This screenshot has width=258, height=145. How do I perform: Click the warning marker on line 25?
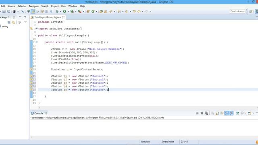click(x=31, y=89)
